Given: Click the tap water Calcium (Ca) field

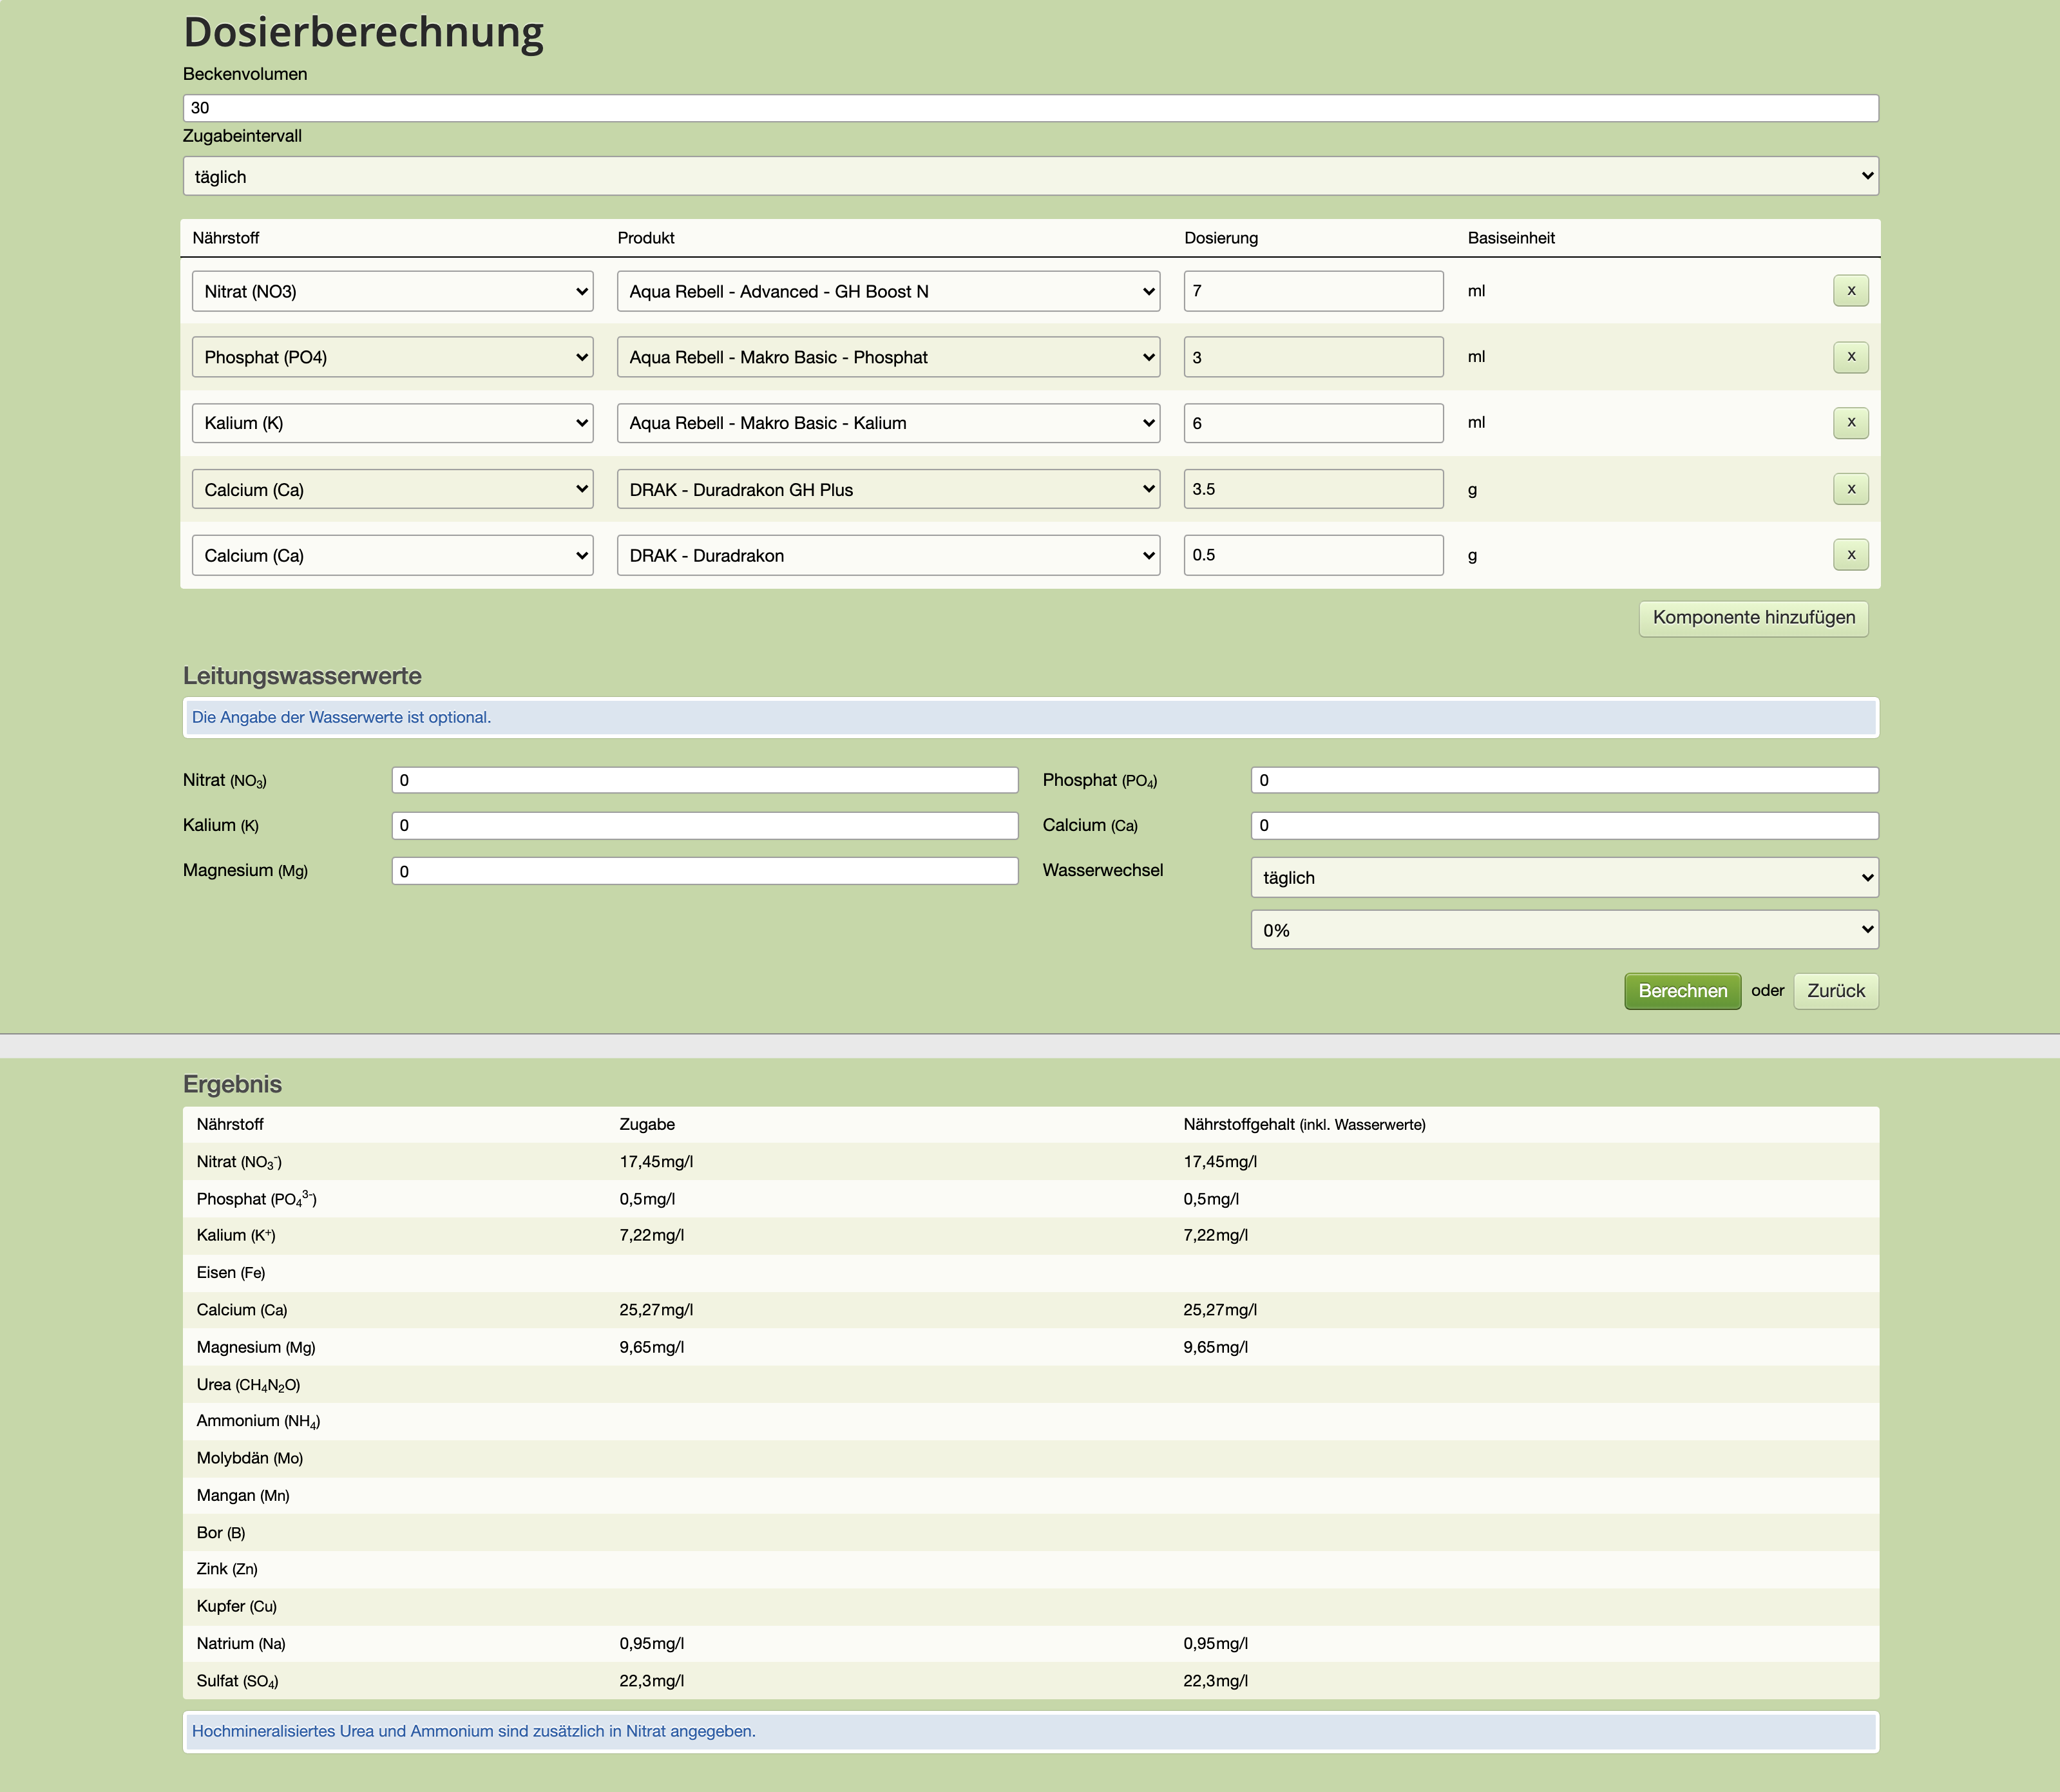Looking at the screenshot, I should [1564, 825].
